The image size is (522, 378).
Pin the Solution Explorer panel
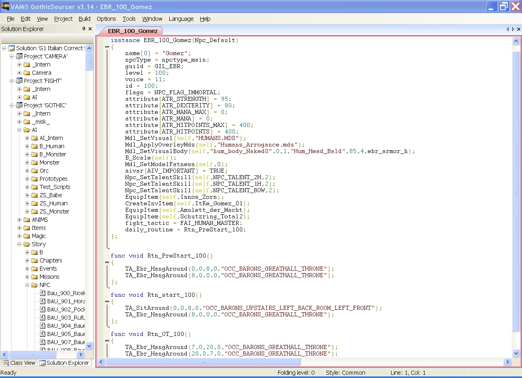[84, 29]
